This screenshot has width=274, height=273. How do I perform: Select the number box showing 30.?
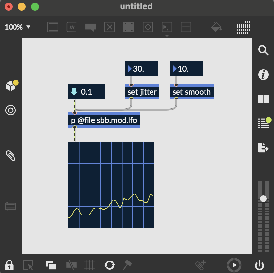(142, 69)
